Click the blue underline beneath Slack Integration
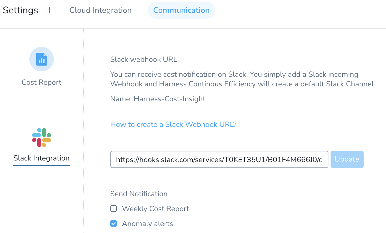The image size is (386, 233). coord(42,166)
